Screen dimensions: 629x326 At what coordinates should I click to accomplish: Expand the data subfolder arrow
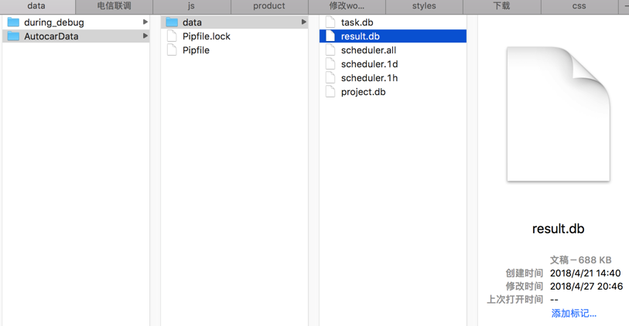click(303, 22)
